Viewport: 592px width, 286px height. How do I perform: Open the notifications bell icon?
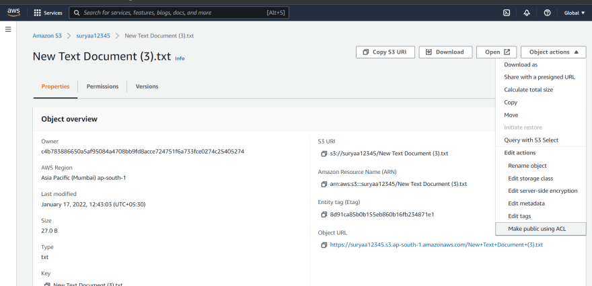(x=527, y=13)
